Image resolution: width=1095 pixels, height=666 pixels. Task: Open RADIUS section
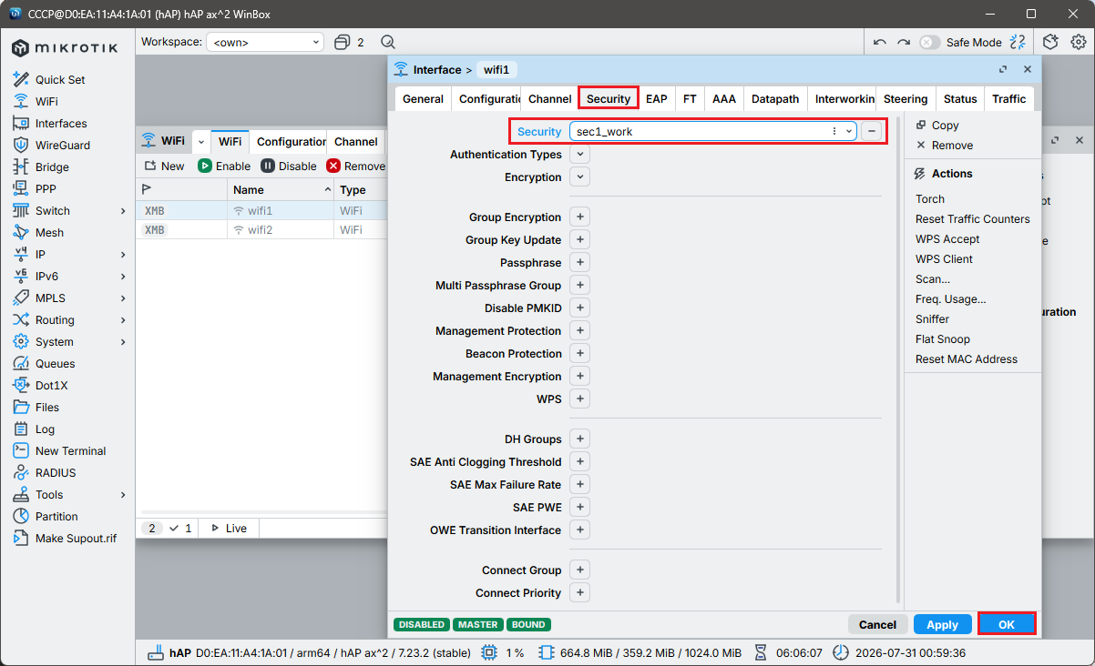coord(56,472)
